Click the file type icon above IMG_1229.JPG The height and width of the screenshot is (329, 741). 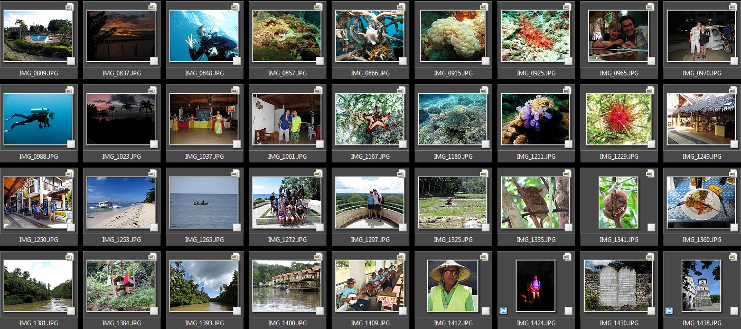tap(650, 90)
